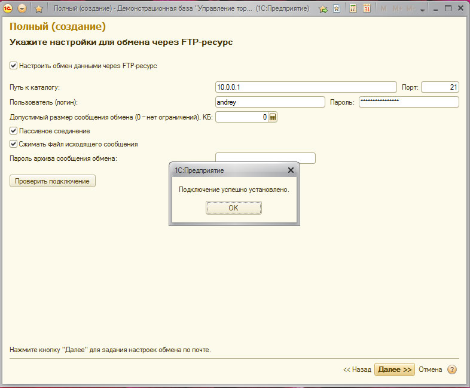Click the favorites star icon in title bar
The height and width of the screenshot is (388, 470).
tap(39, 9)
